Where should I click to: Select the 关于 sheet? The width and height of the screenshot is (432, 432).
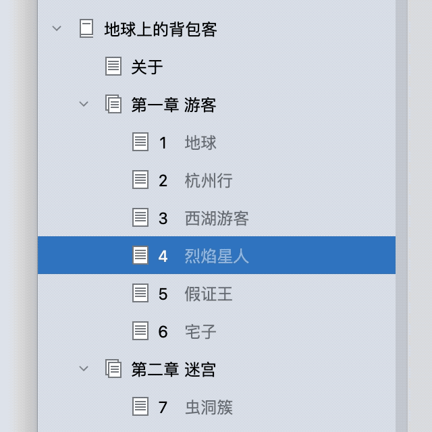pos(217,66)
